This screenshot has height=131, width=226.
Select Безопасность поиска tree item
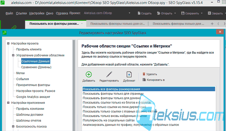click(x=31, y=126)
